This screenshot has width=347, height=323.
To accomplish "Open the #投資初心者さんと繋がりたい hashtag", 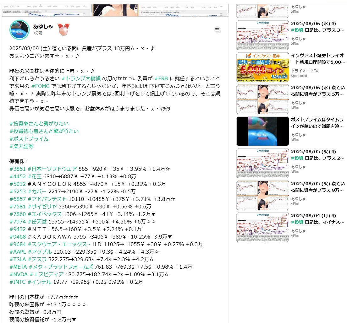I will point(44,131).
